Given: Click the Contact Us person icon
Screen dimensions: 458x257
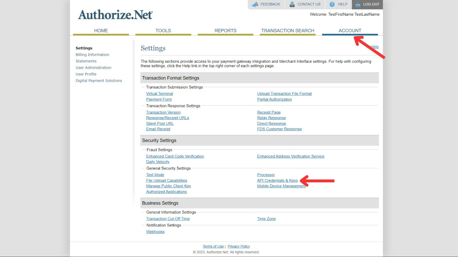Looking at the screenshot, I should coord(292,4).
